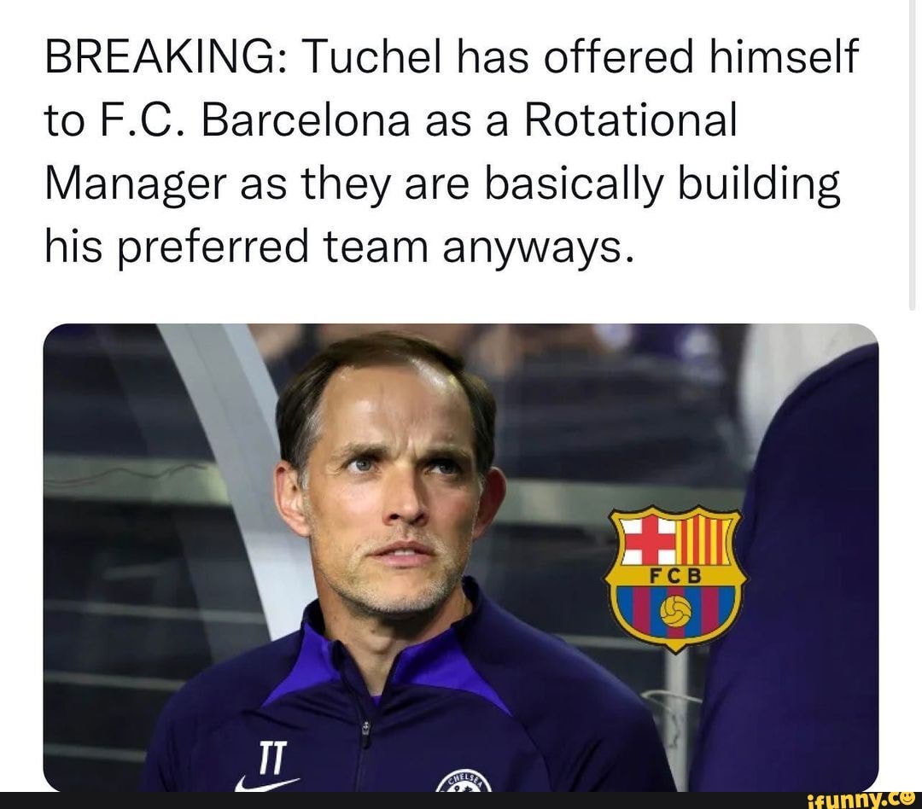Click the Nike swoosh on the jacket

(266, 783)
